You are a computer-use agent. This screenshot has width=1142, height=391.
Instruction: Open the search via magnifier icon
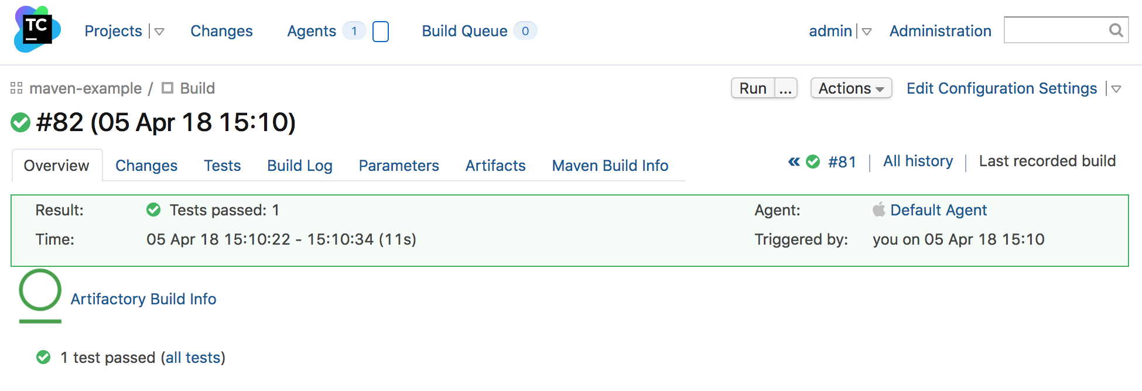click(x=1115, y=30)
